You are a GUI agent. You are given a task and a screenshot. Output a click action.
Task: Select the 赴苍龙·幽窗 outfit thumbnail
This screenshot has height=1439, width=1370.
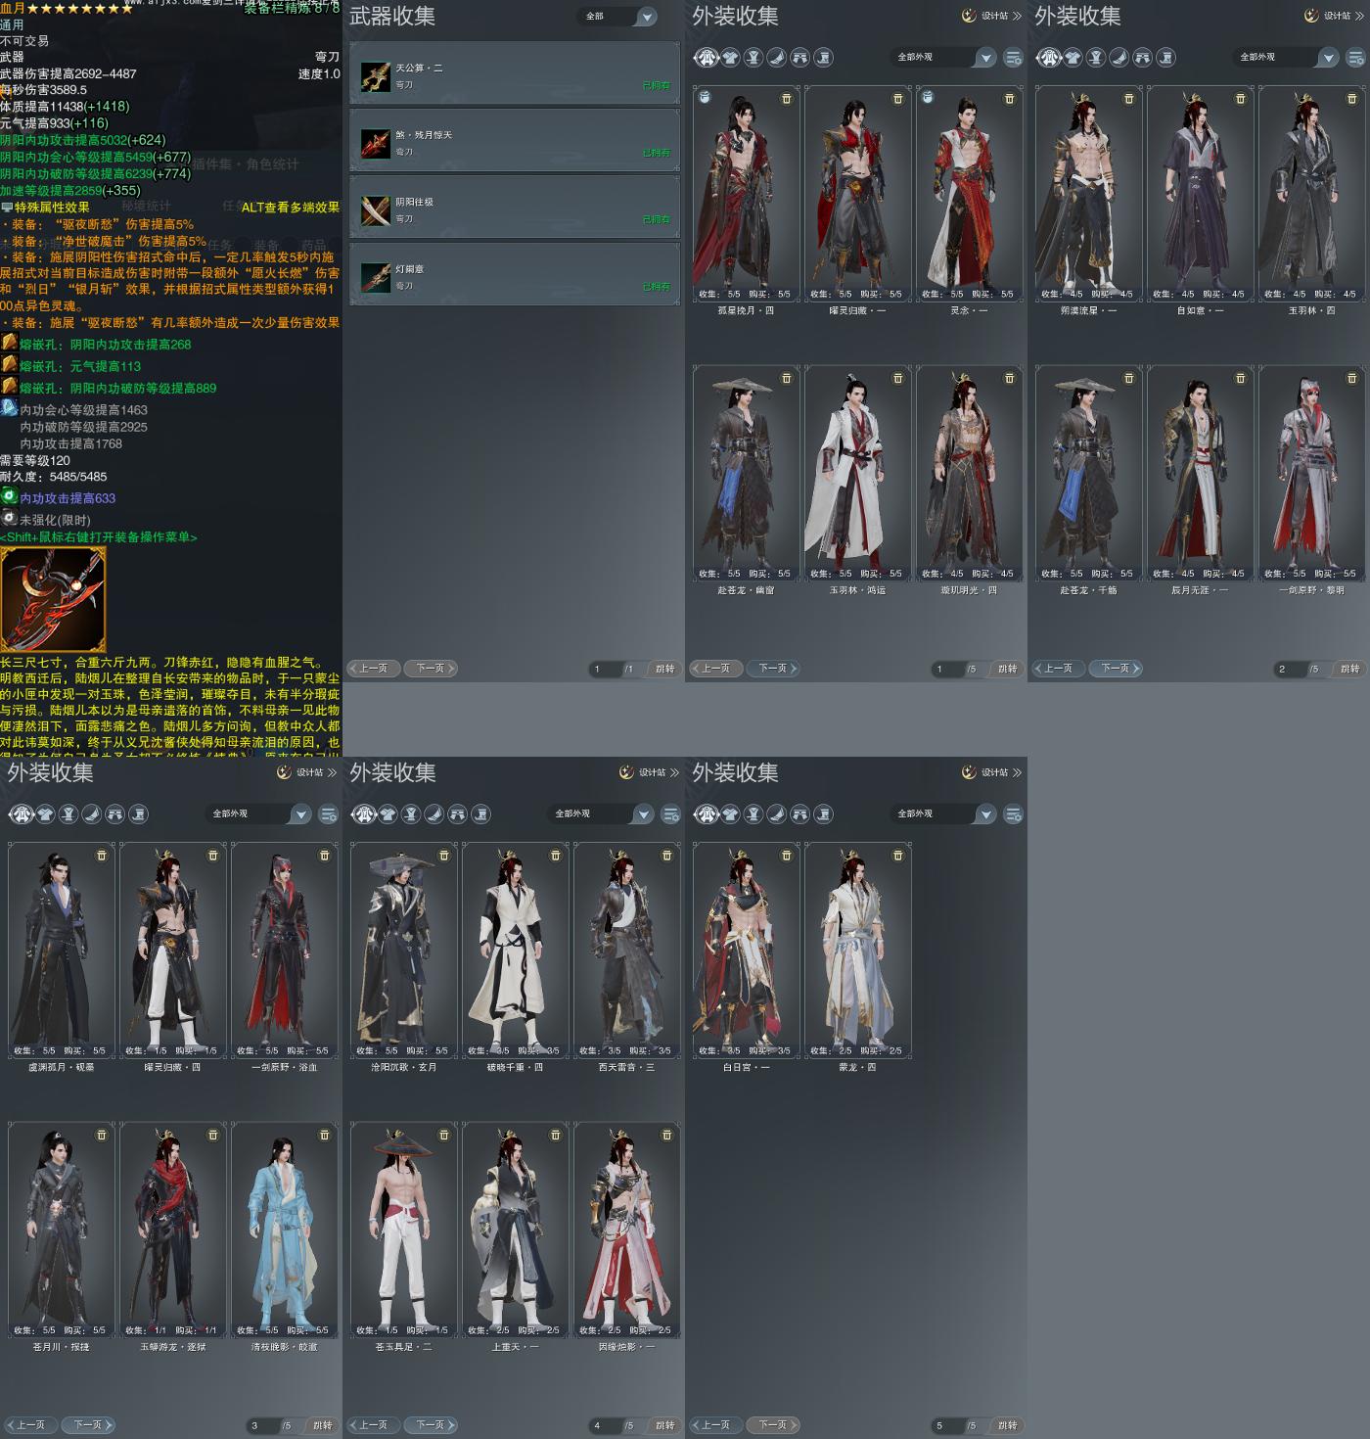tap(747, 473)
